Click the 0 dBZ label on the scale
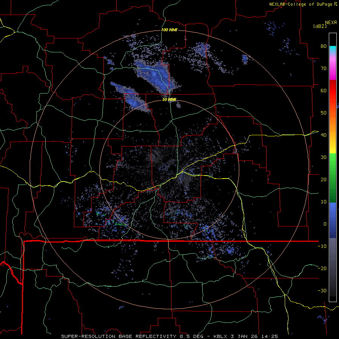Screen dimensions: 339x339 pyautogui.click(x=325, y=224)
